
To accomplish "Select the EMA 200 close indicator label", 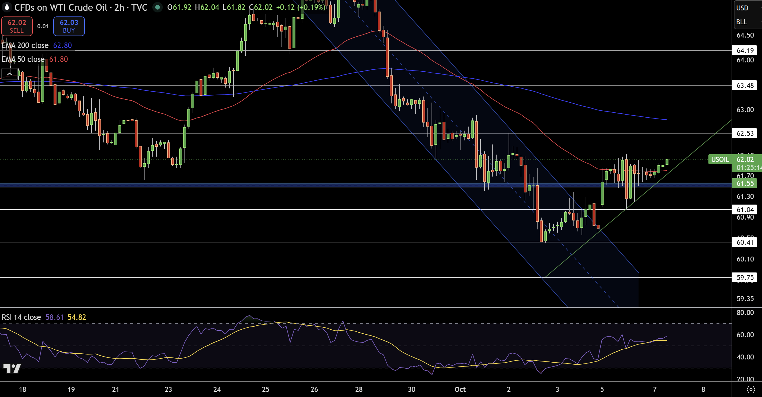I will coord(25,45).
